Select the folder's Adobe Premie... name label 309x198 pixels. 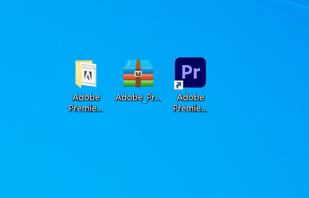[86, 102]
